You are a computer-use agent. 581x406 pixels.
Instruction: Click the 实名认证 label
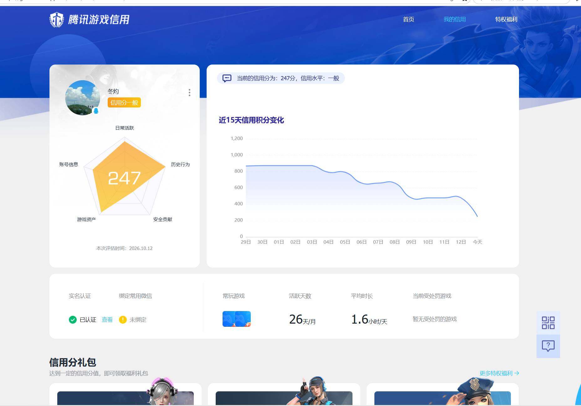pos(80,296)
